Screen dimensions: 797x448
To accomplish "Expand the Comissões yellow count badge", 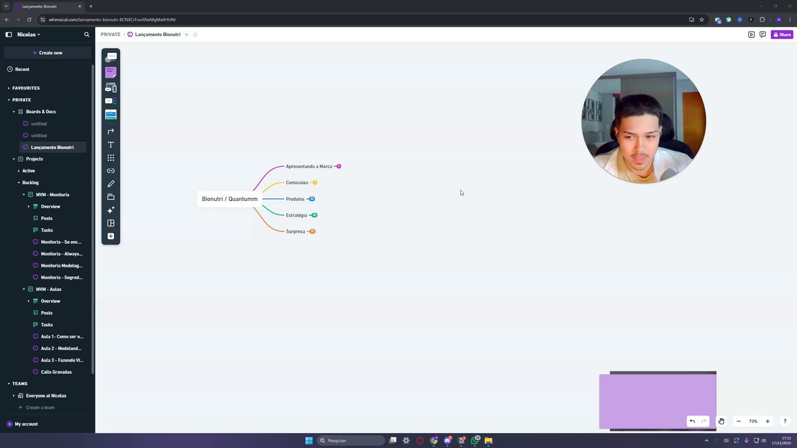I will [x=314, y=183].
